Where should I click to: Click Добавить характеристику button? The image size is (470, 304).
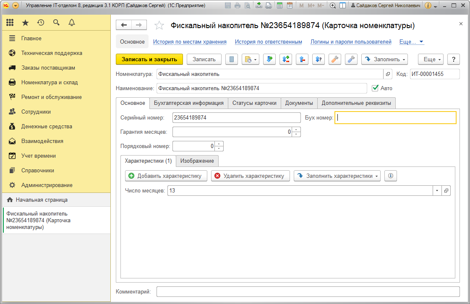[166, 176]
